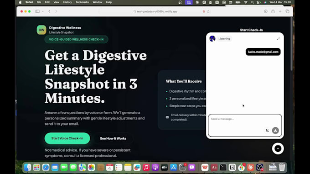Open Mail from the dock
This screenshot has height=174, width=310.
55,167
